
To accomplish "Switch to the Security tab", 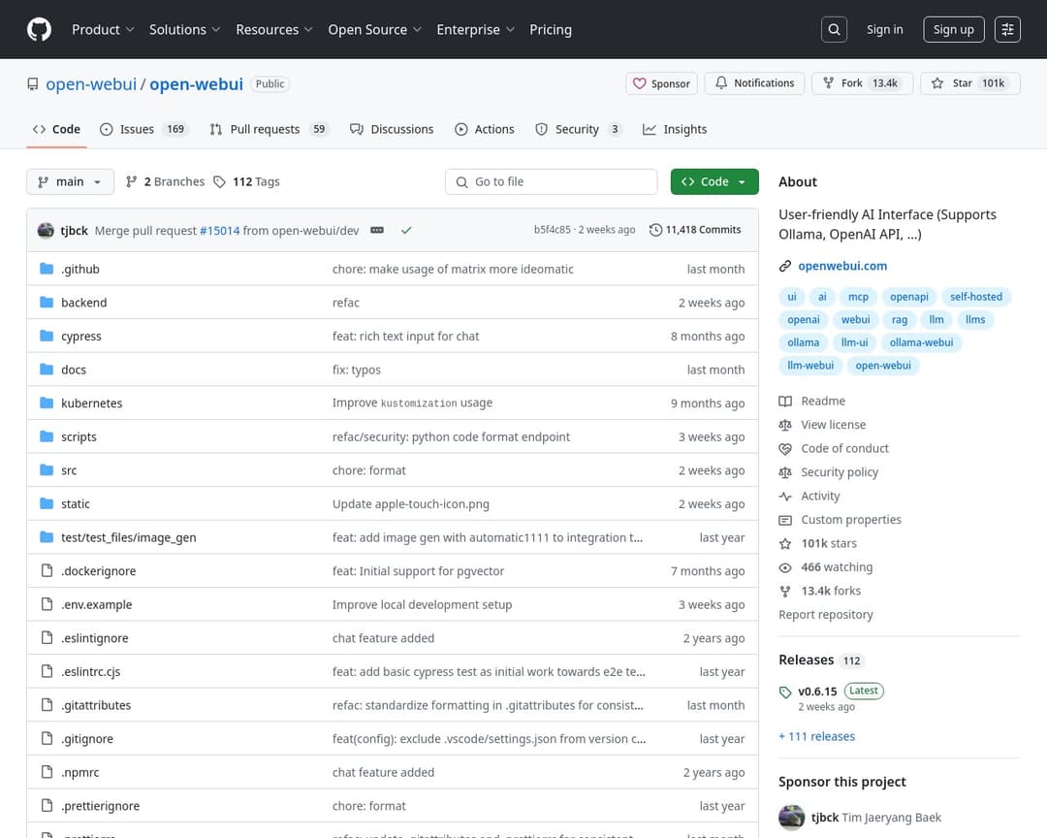I will (x=579, y=129).
